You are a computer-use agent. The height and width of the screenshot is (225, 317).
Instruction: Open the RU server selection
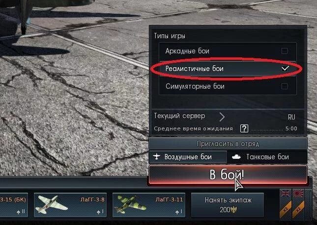[x=291, y=117]
